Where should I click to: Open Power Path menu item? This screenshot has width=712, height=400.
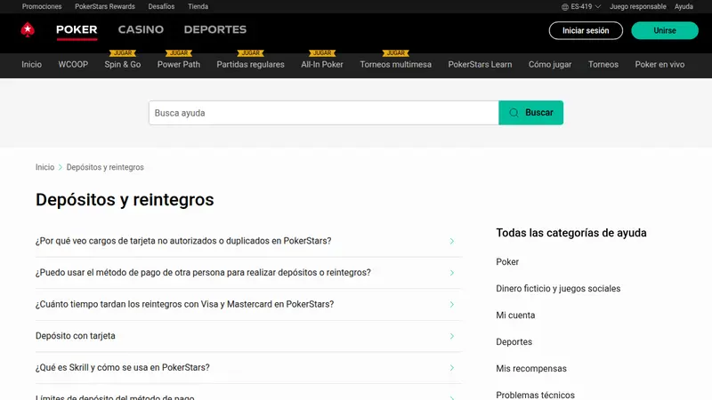pyautogui.click(x=179, y=64)
